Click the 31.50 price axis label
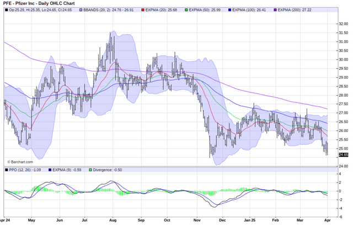353x230 pixels. (344, 33)
